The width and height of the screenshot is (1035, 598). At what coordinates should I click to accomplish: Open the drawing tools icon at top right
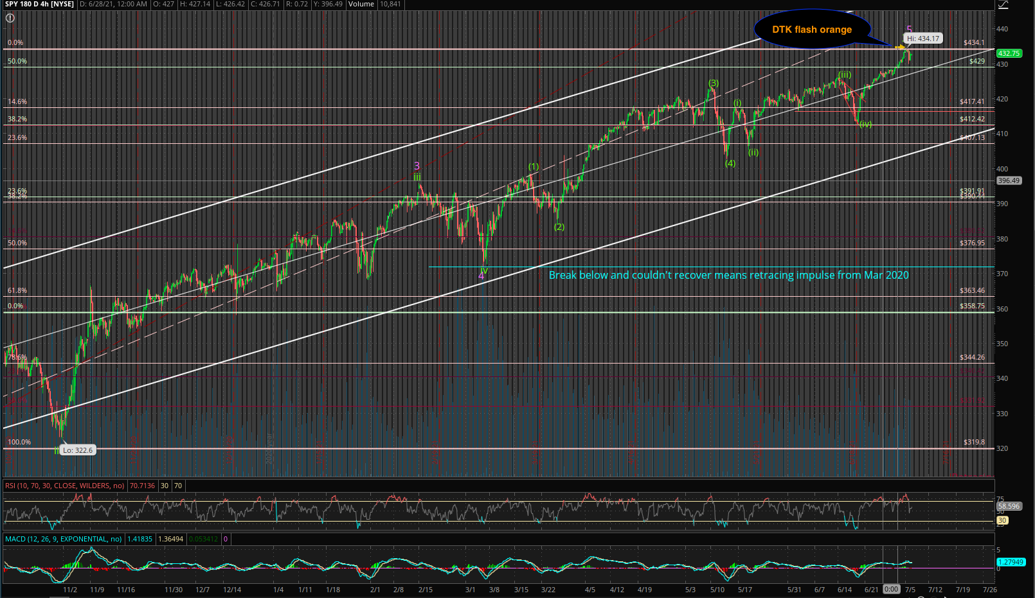click(1003, 5)
